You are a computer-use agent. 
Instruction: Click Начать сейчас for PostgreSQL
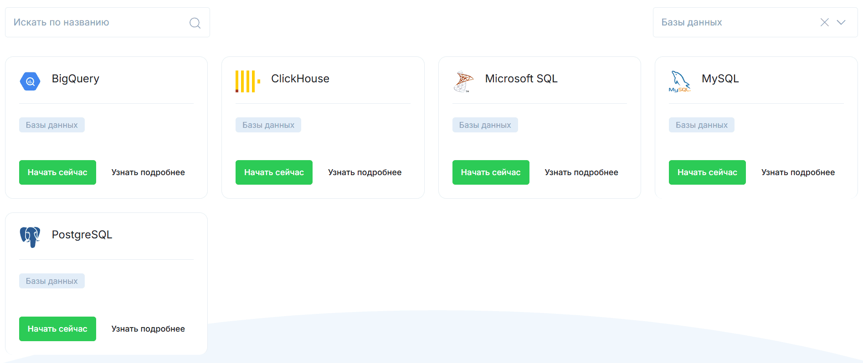click(57, 329)
